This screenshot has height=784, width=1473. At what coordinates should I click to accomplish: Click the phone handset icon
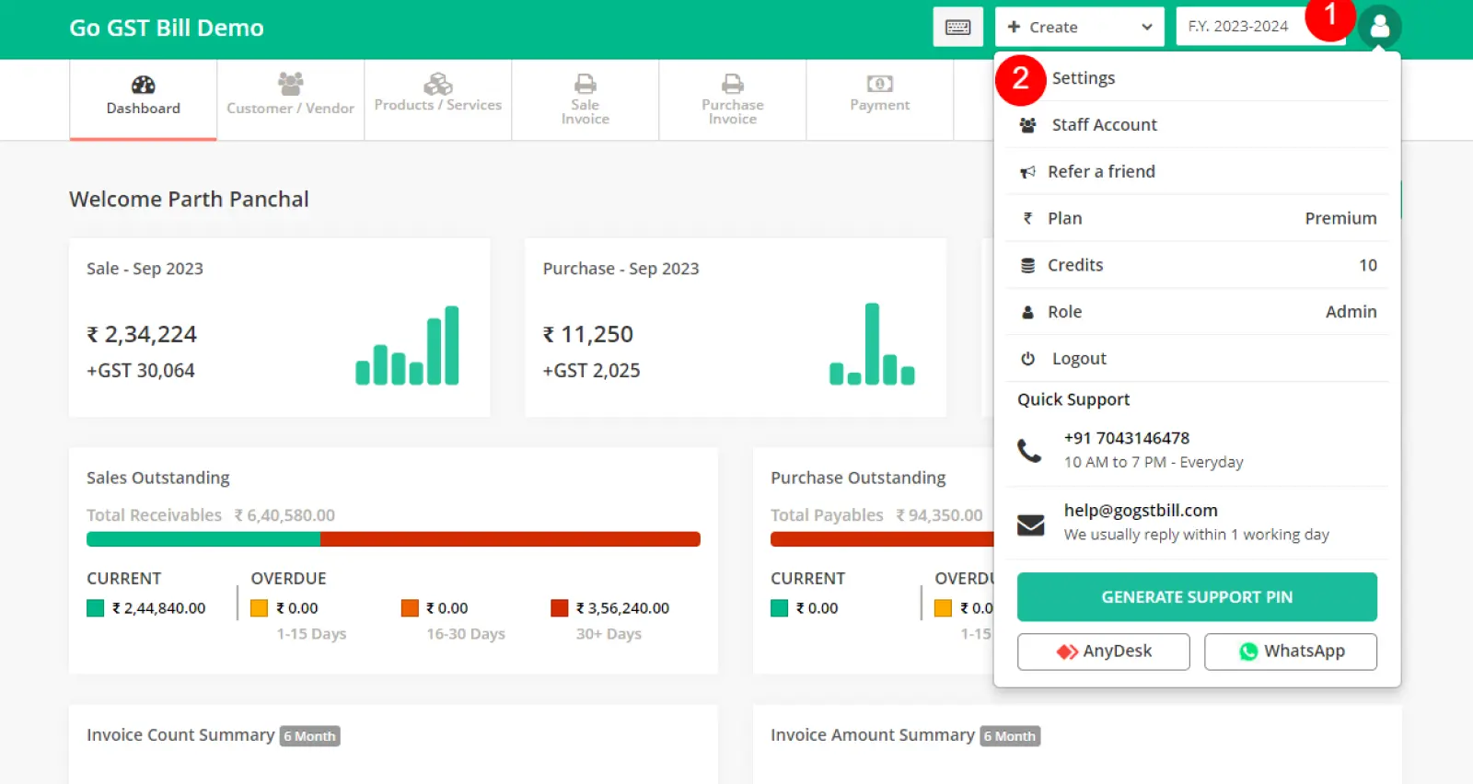[x=1029, y=450]
